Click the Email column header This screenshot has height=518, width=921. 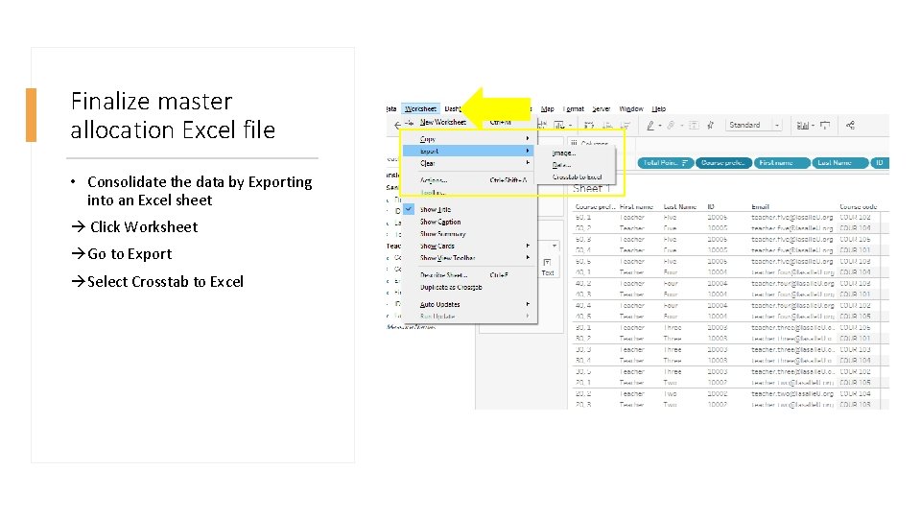click(760, 207)
